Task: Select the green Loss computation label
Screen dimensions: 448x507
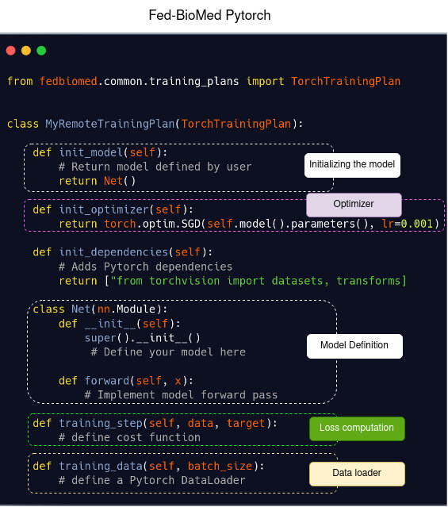Action: point(357,428)
